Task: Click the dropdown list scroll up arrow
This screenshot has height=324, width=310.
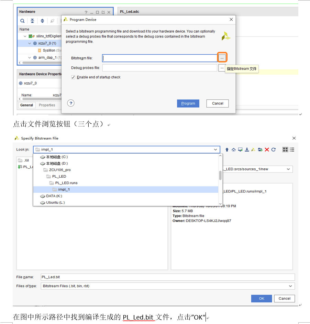Action: point(220,156)
